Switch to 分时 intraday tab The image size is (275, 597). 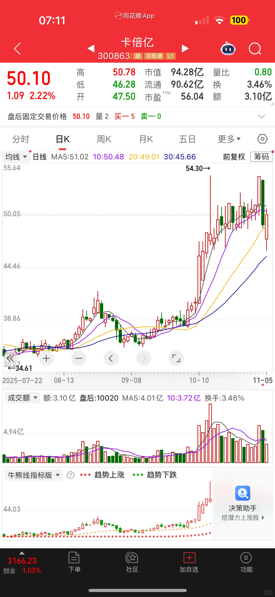pyautogui.click(x=21, y=139)
